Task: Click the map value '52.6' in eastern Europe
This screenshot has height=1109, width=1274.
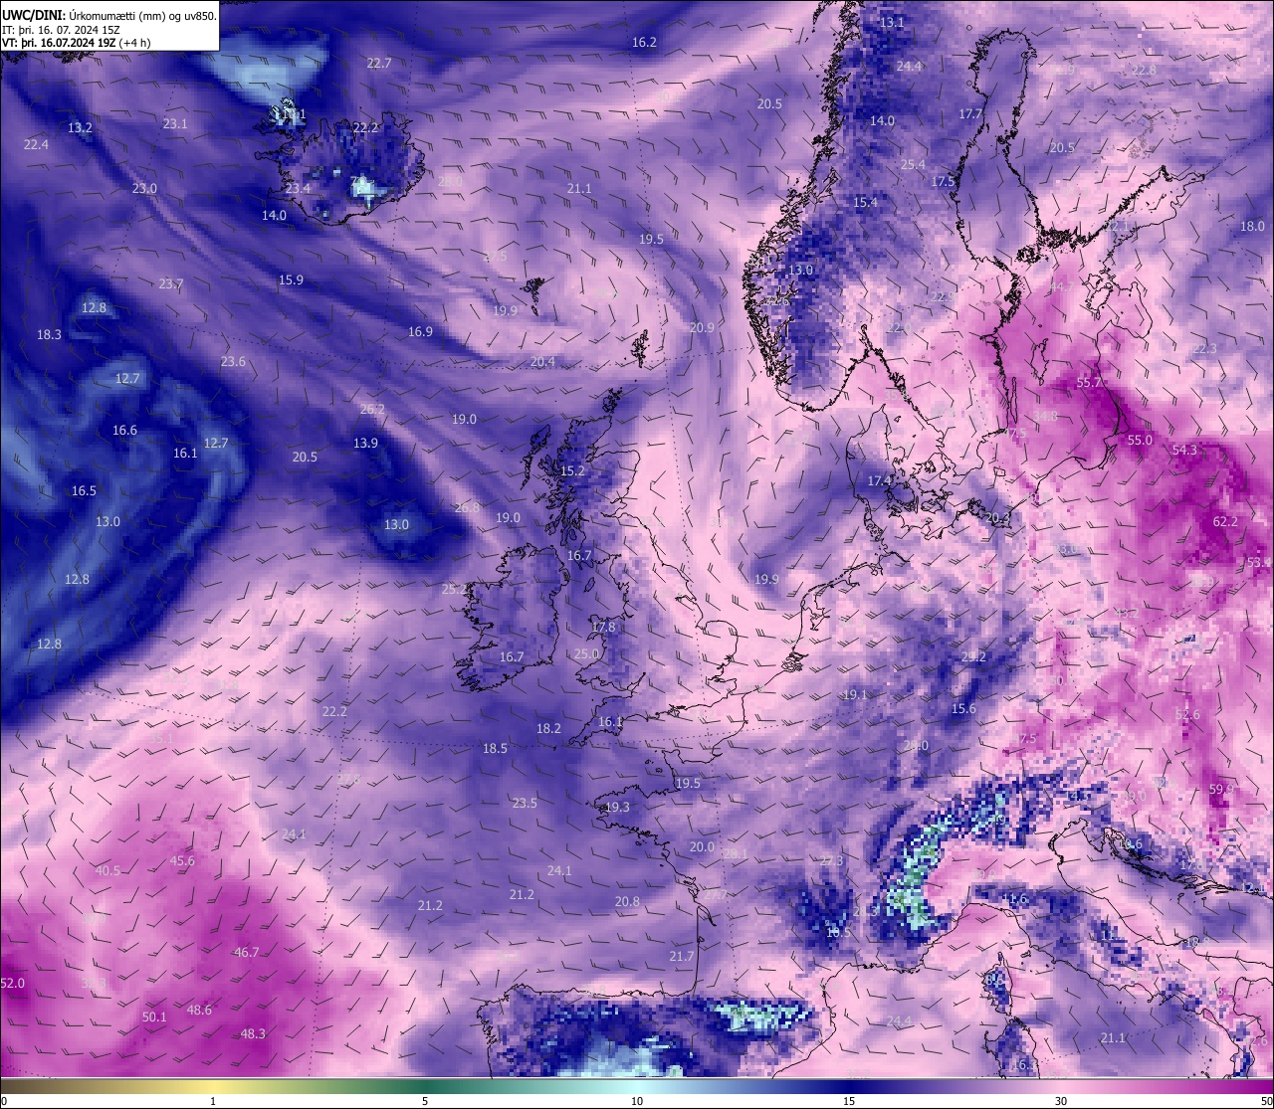Action: click(x=1187, y=714)
